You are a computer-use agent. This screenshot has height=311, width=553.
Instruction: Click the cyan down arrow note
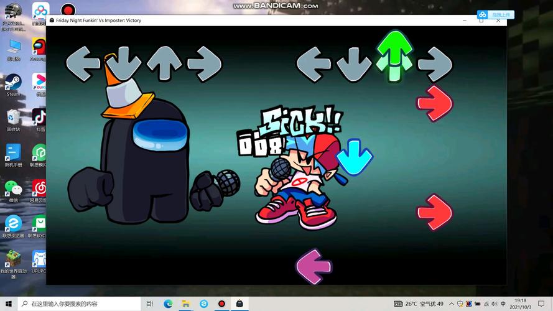click(355, 157)
